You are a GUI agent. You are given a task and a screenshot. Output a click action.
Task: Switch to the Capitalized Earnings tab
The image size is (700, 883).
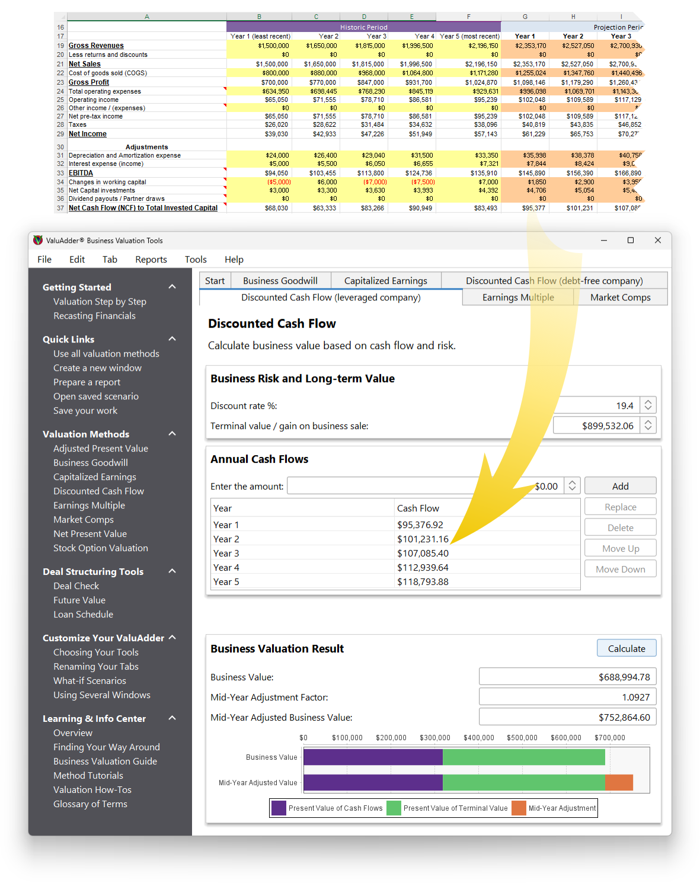pyautogui.click(x=386, y=281)
